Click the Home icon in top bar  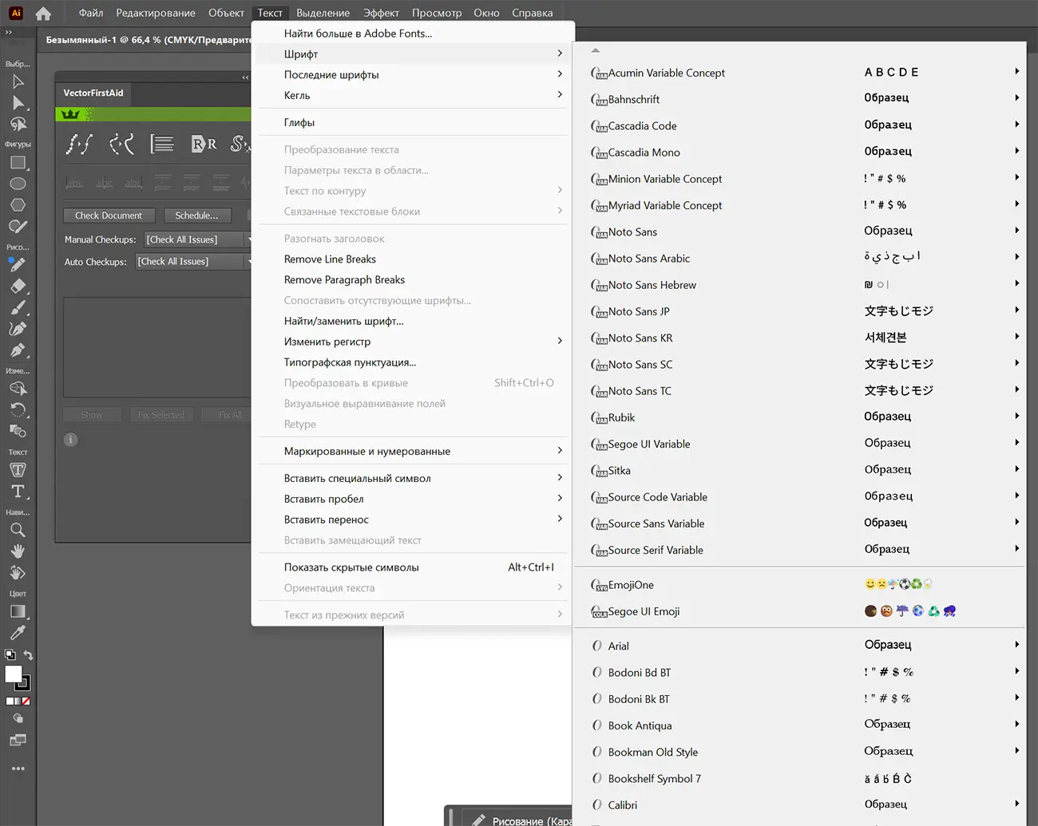(x=43, y=13)
